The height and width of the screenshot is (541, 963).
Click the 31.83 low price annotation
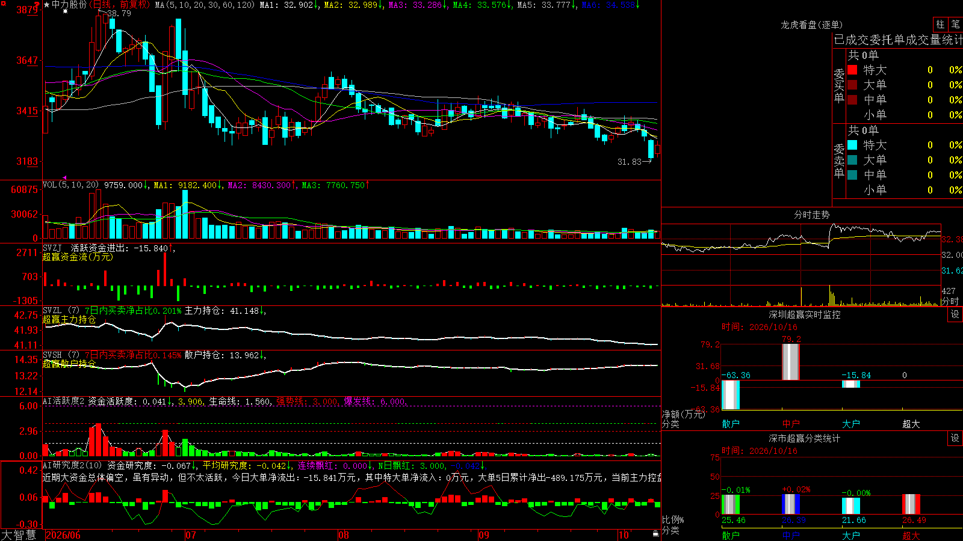click(x=630, y=162)
